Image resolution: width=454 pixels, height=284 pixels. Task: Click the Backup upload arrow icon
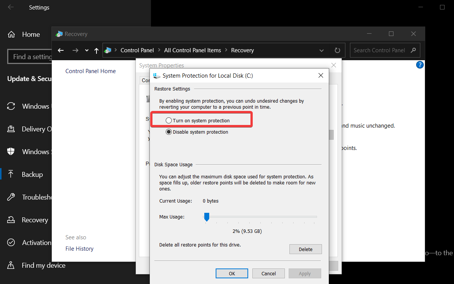pyautogui.click(x=11, y=174)
